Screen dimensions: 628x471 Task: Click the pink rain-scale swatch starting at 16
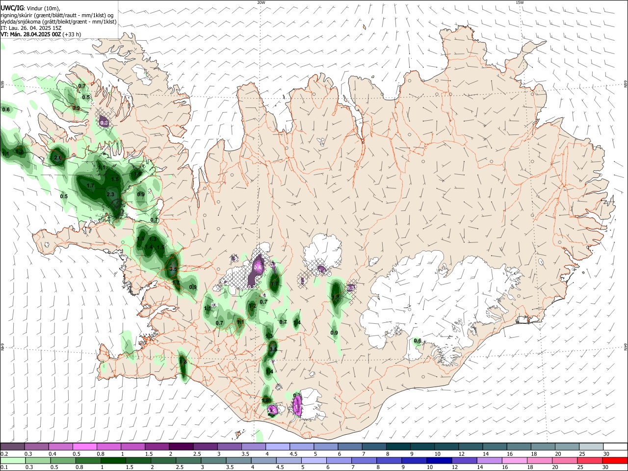pos(514,460)
